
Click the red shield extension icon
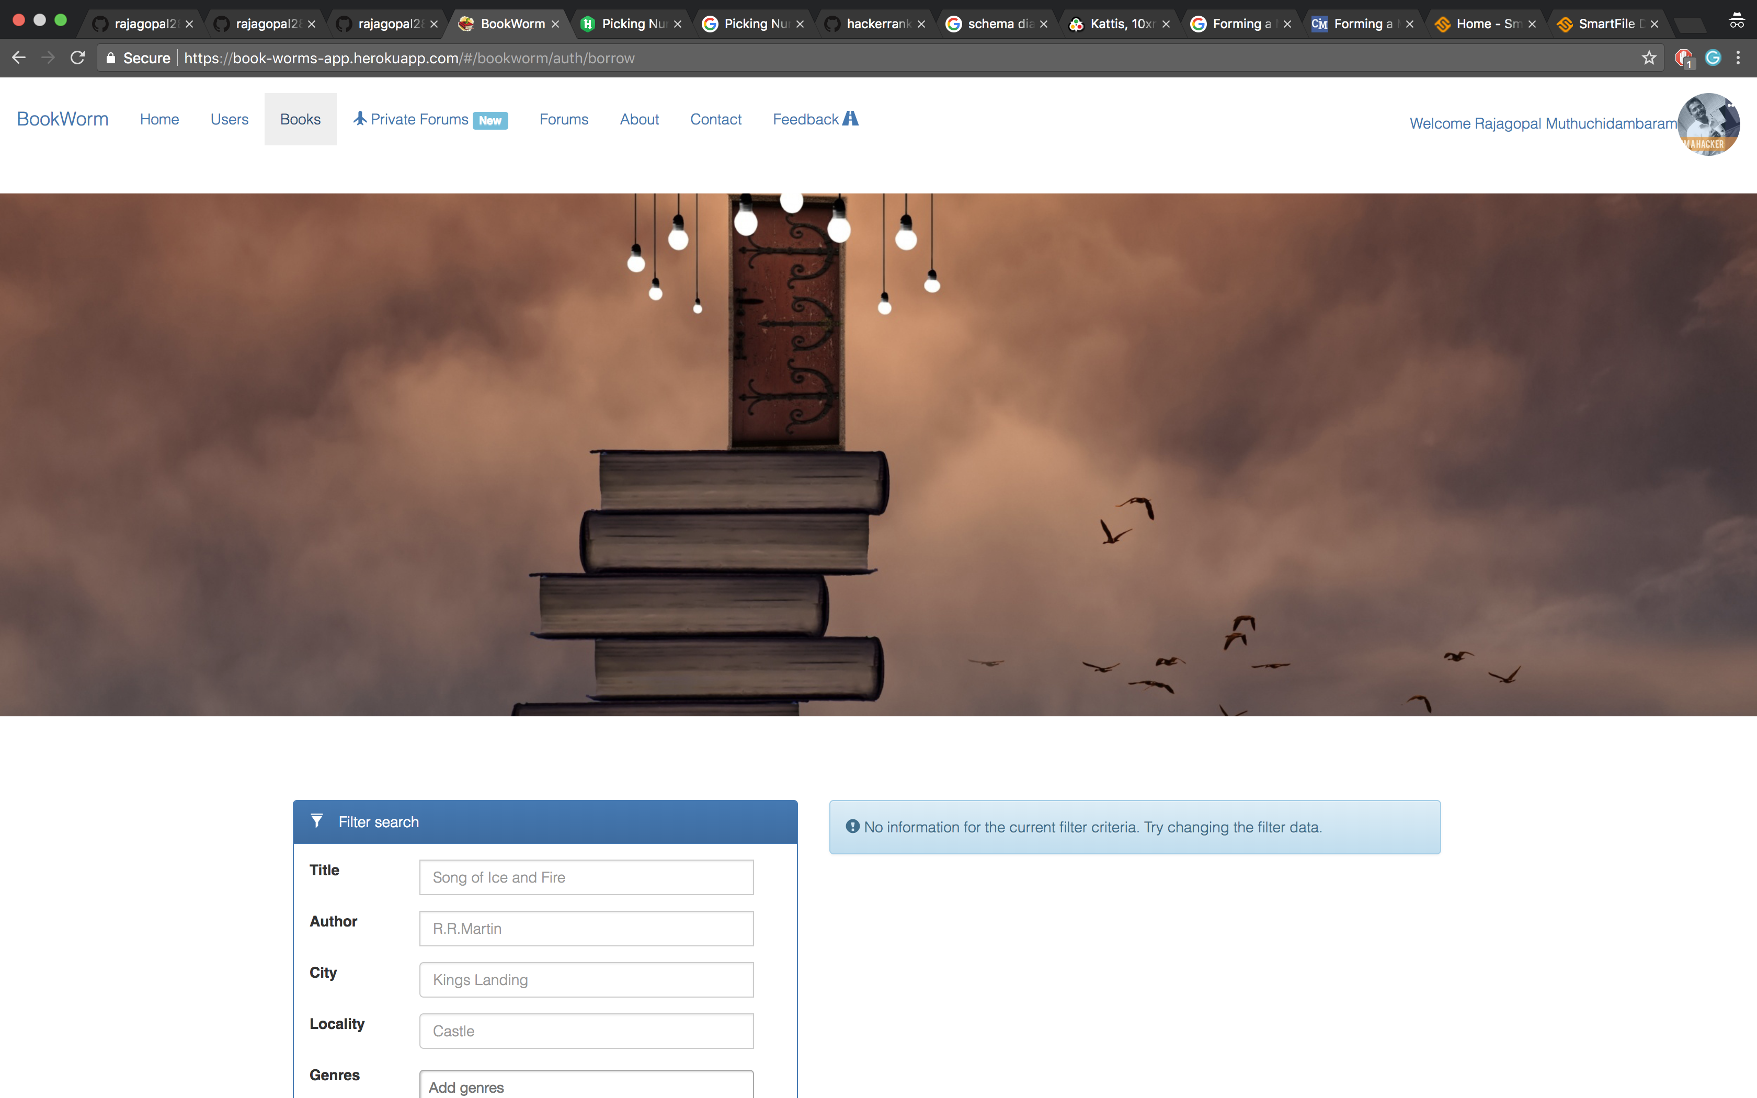coord(1682,58)
